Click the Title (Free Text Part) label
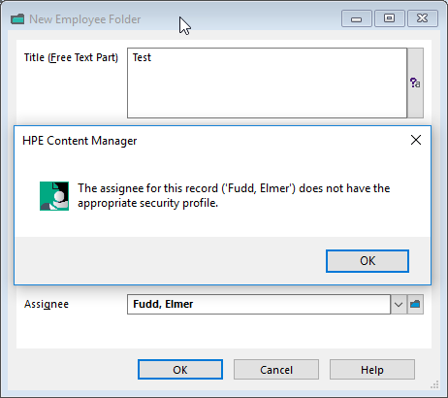The image size is (448, 398). click(x=71, y=57)
